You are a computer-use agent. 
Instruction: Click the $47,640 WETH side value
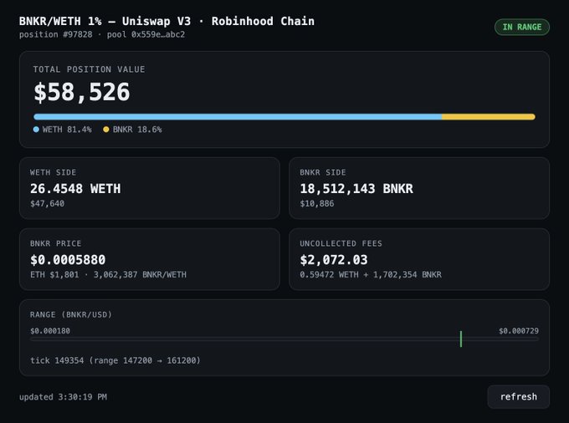tap(47, 203)
